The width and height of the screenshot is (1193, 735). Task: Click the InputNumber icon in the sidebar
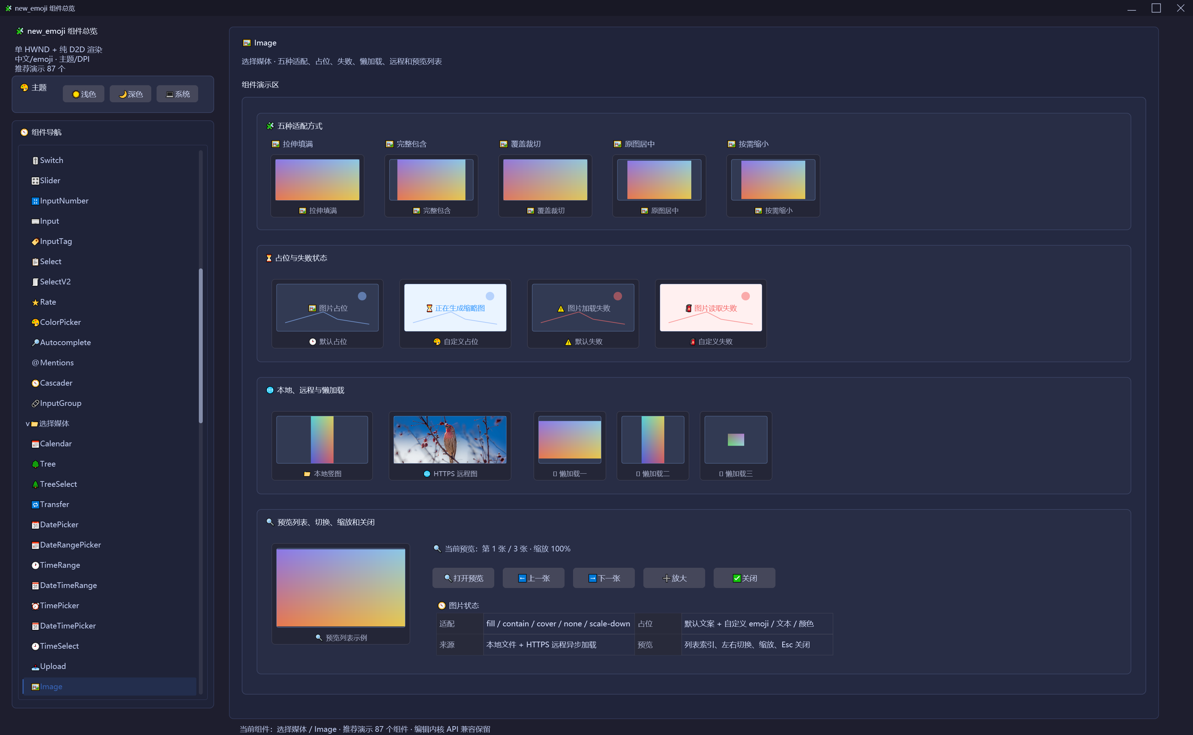[x=35, y=201]
